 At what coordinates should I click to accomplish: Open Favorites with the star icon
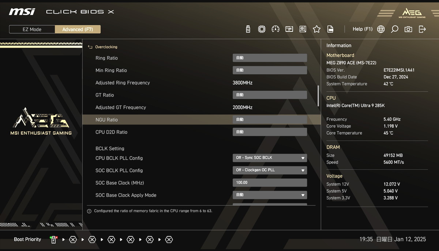click(x=316, y=29)
